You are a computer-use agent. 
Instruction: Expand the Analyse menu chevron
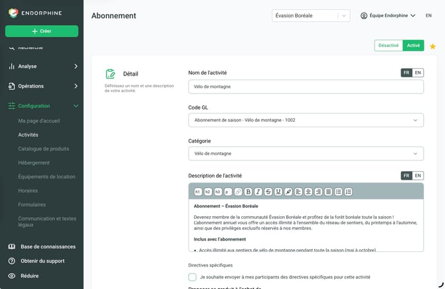coord(76,66)
